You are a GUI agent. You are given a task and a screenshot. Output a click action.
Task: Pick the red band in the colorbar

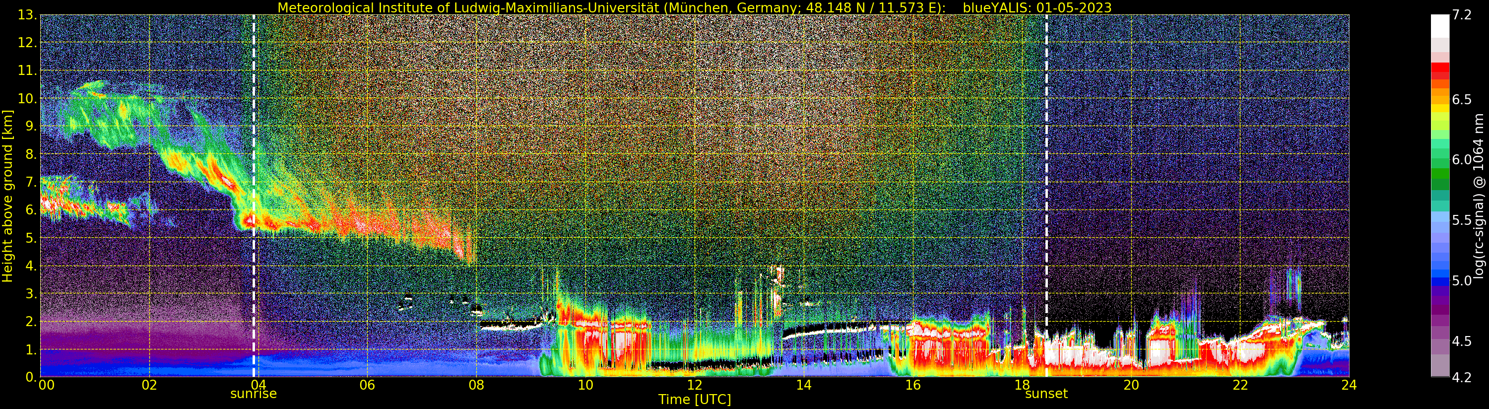[x=1440, y=70]
